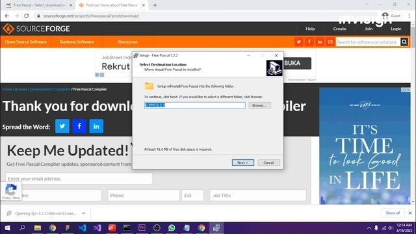Screen dimensions: 416x234
Task: Click the LinkedIn icon in orange navigation bar
Action: click(x=320, y=42)
